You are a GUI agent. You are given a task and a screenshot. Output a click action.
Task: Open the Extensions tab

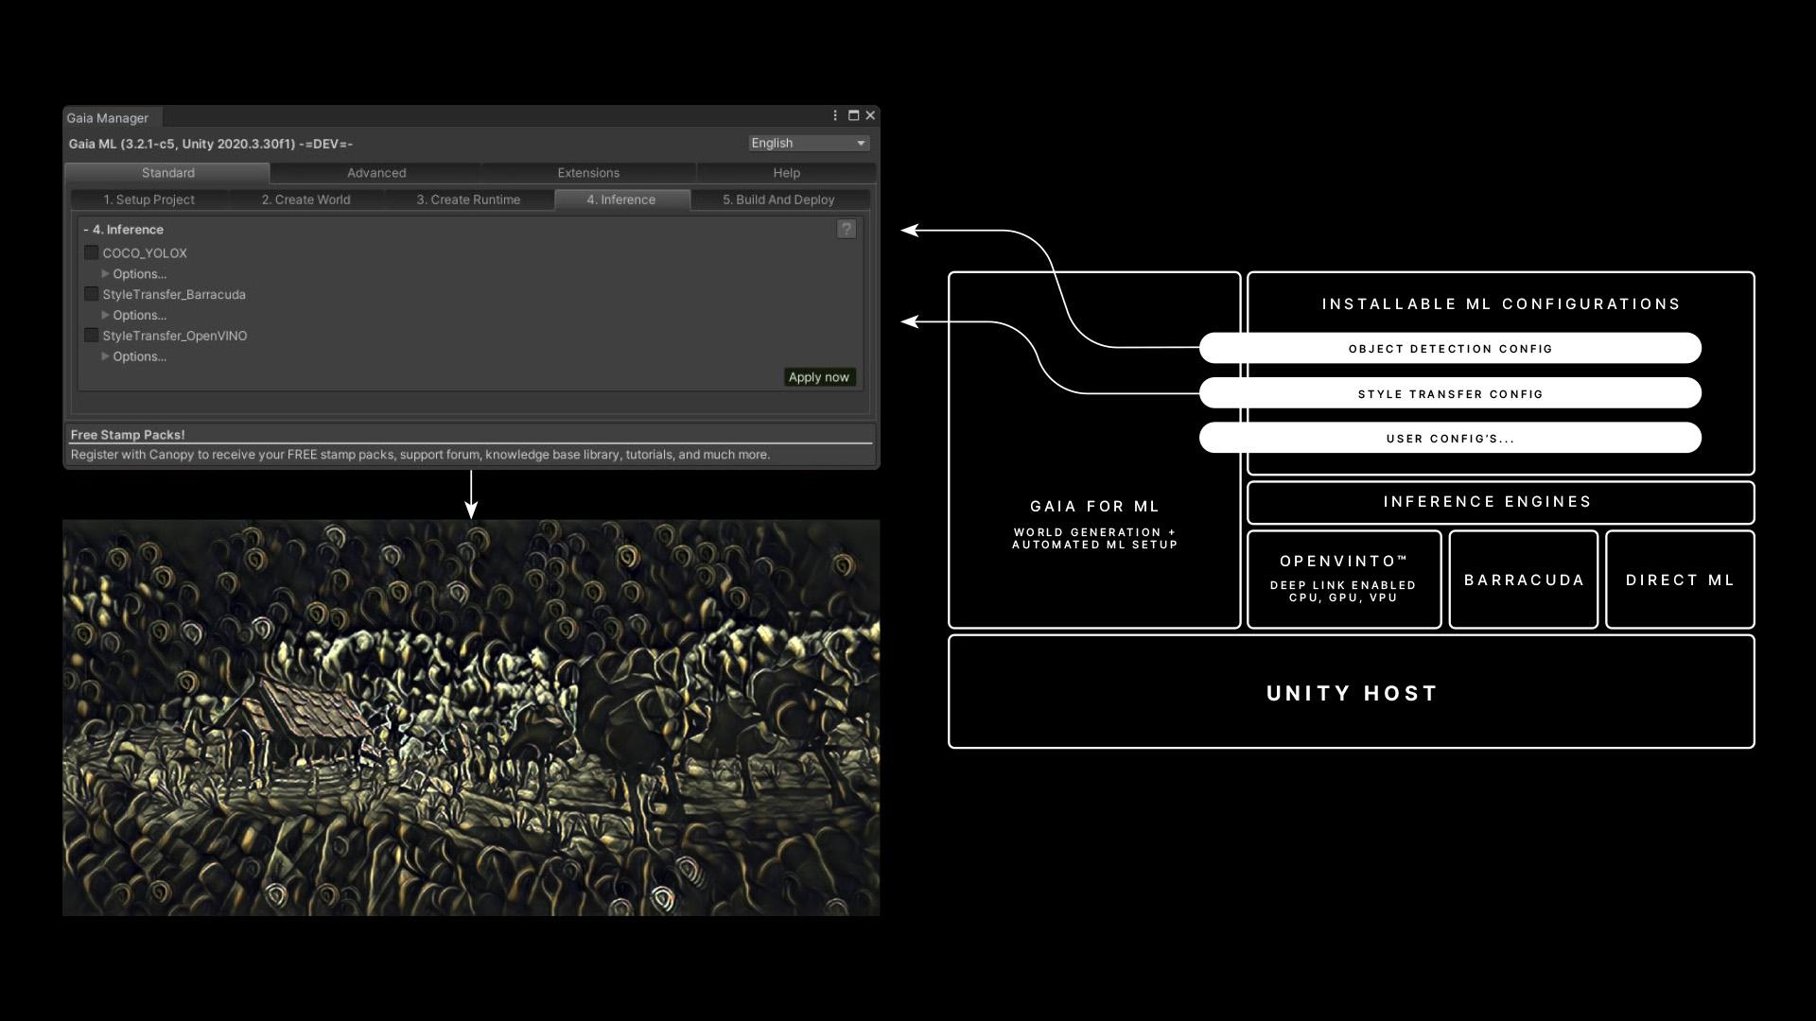588,173
